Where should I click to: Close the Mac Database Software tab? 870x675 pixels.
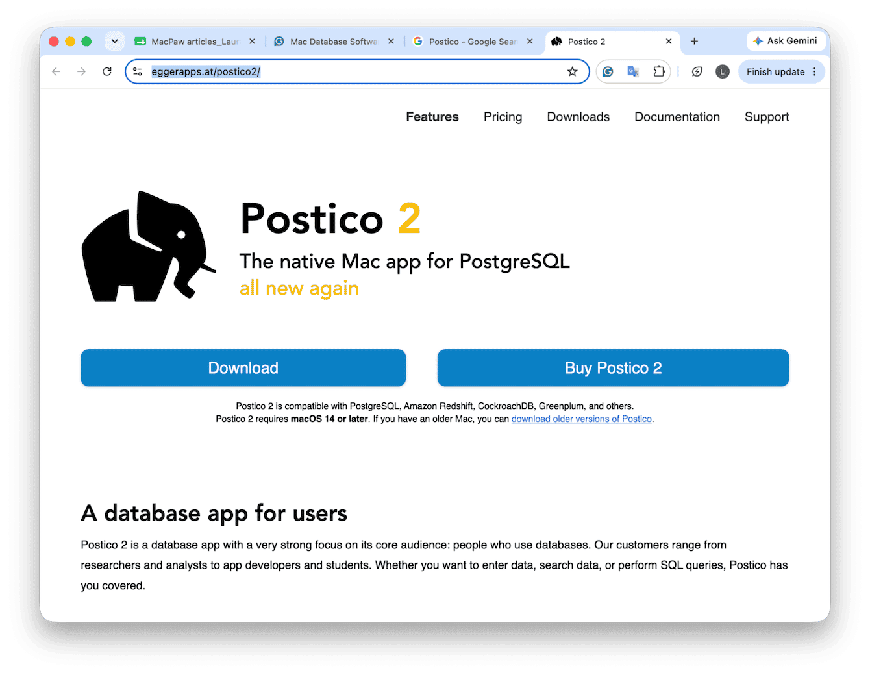[x=391, y=41]
